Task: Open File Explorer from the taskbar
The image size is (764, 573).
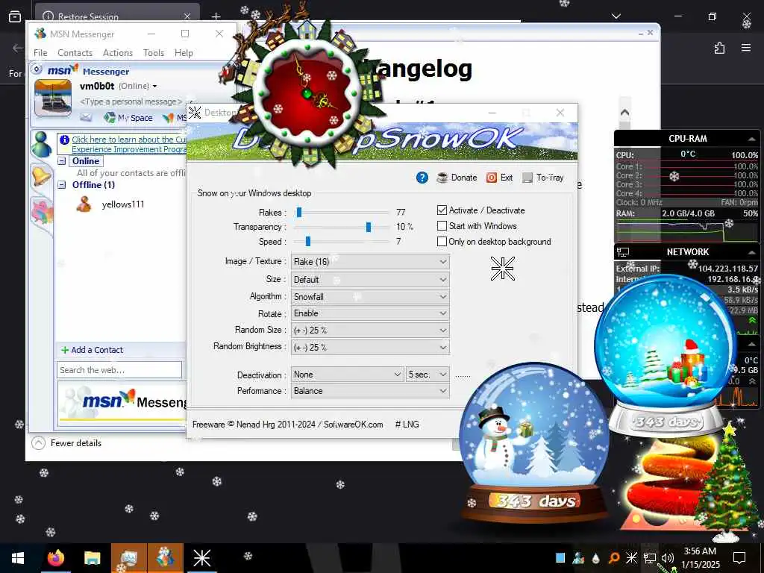Action: pos(92,557)
